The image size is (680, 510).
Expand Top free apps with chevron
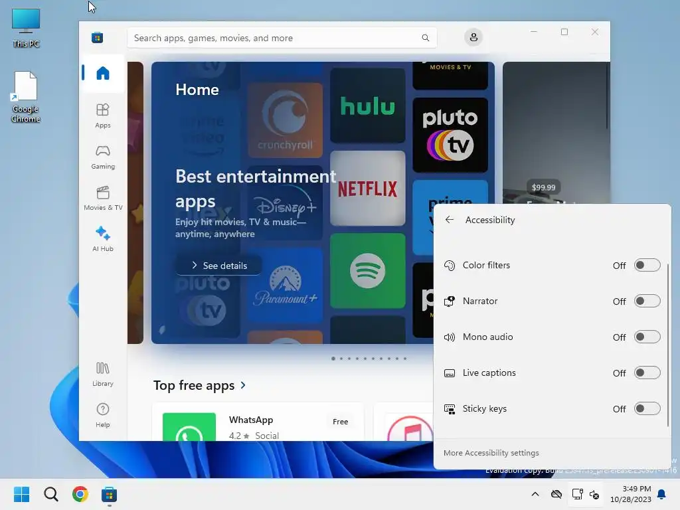click(x=243, y=385)
